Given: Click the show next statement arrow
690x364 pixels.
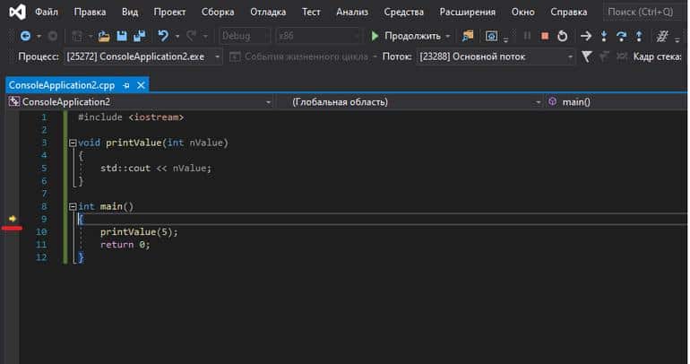Looking at the screenshot, I should point(586,36).
